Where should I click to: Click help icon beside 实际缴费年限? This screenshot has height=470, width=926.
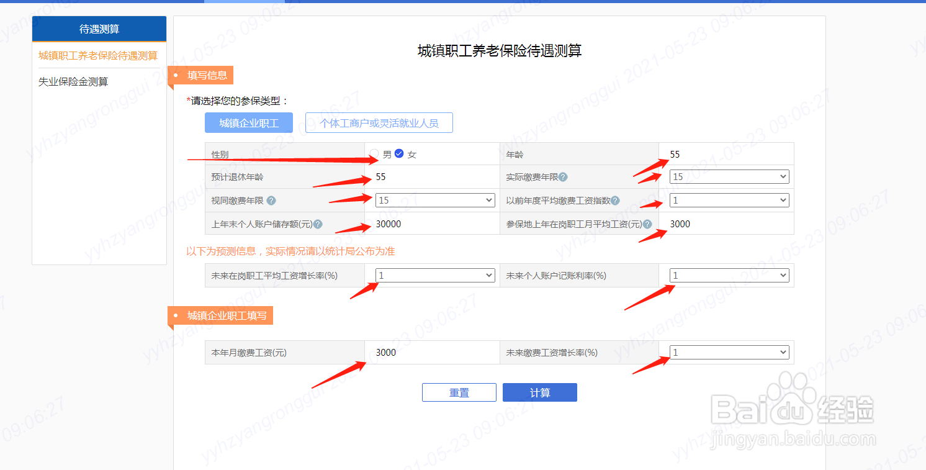tap(563, 177)
